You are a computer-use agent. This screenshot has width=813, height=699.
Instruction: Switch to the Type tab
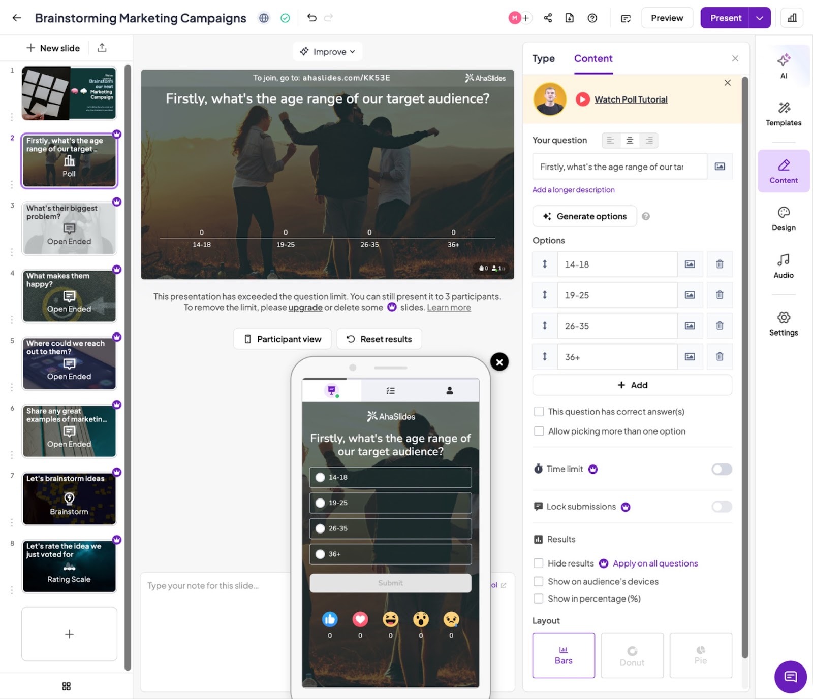543,58
